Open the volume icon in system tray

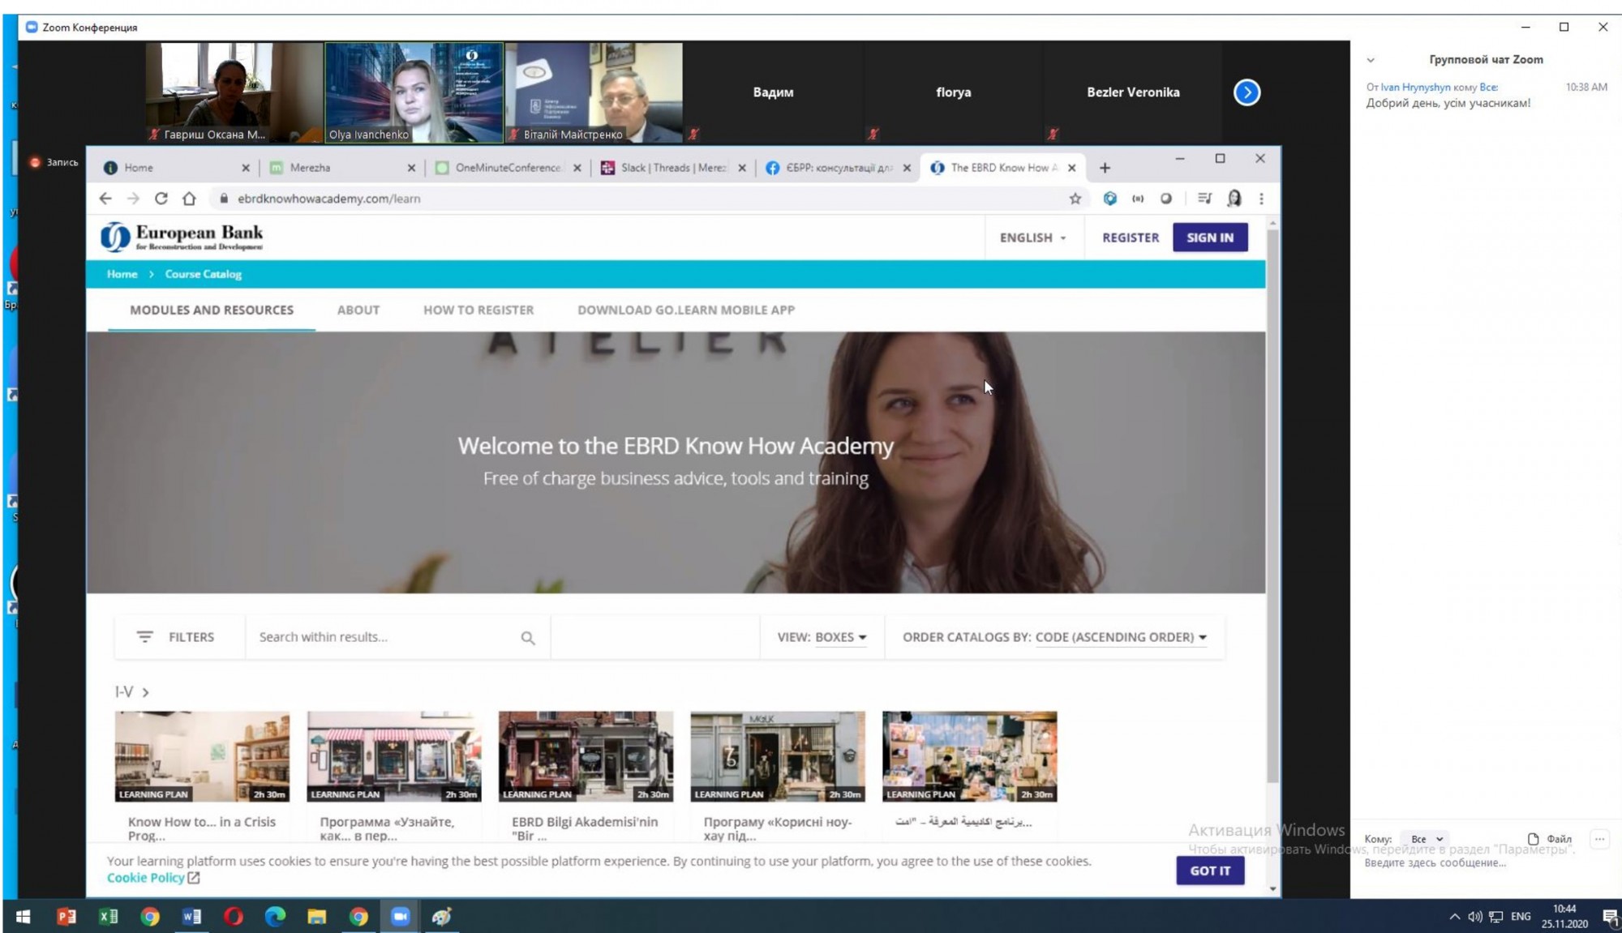tap(1474, 917)
